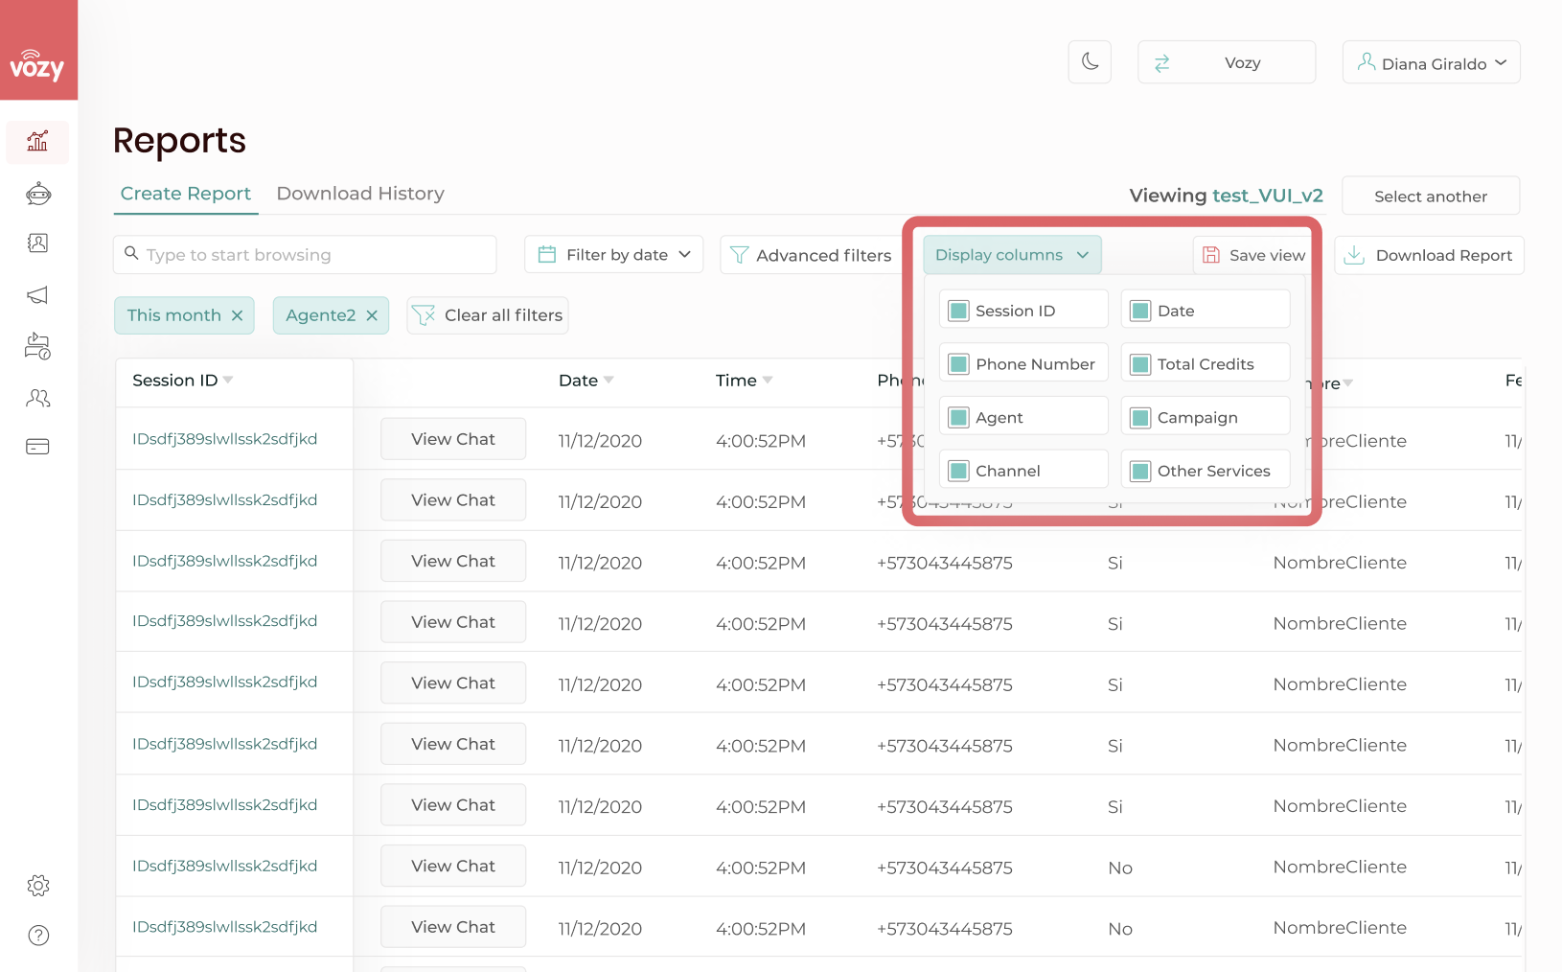This screenshot has width=1562, height=972.
Task: Open the Filter by date dropdown
Action: point(613,255)
